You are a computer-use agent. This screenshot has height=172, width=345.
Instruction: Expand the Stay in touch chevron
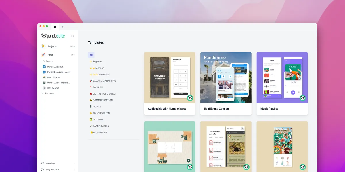pos(74,169)
